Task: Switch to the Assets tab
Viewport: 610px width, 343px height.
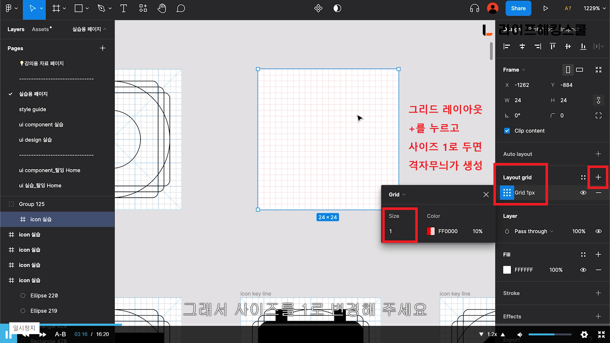Action: click(41, 29)
